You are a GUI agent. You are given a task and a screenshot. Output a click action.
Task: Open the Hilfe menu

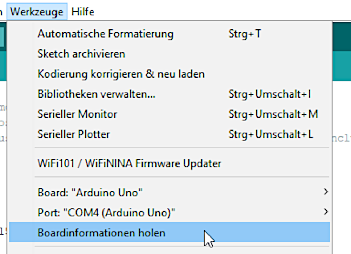click(x=83, y=12)
